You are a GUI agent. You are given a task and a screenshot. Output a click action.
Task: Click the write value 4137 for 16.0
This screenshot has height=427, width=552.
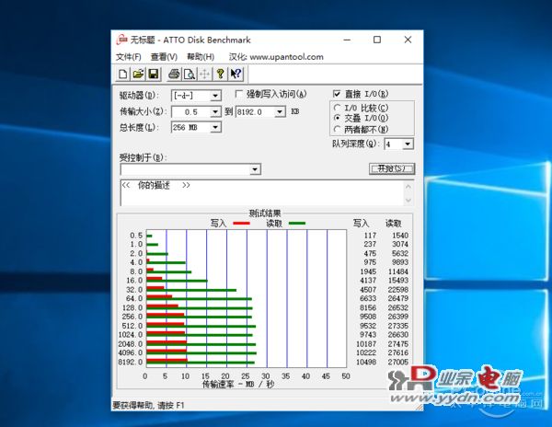coord(368,280)
